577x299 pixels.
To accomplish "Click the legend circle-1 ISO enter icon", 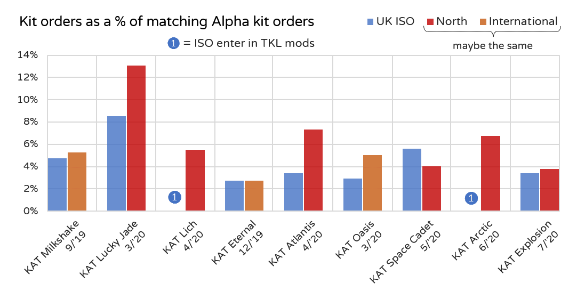I will click(174, 44).
